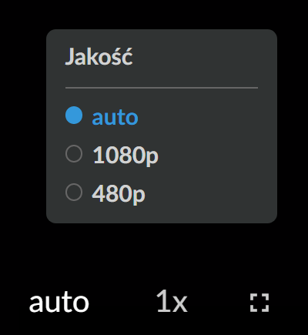Enable full HD 1080p streaming option
This screenshot has height=335, width=308.
tap(126, 155)
